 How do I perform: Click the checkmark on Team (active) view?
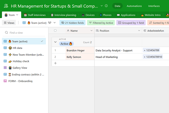click(42, 41)
